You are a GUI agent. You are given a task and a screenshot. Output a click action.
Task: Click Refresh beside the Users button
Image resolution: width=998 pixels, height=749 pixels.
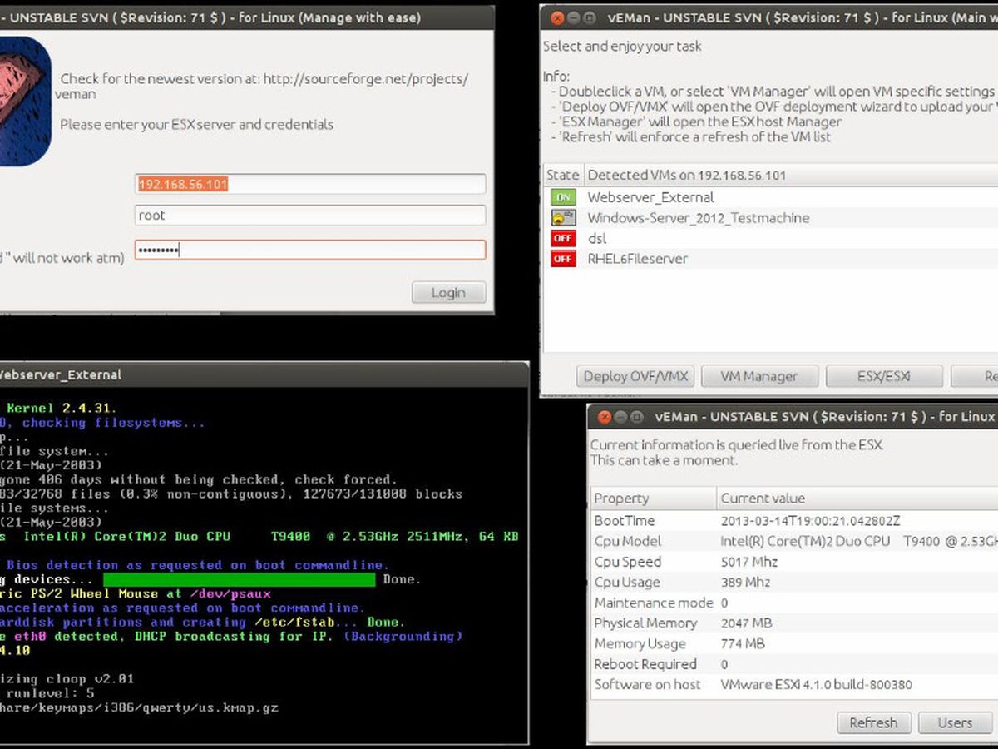pyautogui.click(x=873, y=722)
